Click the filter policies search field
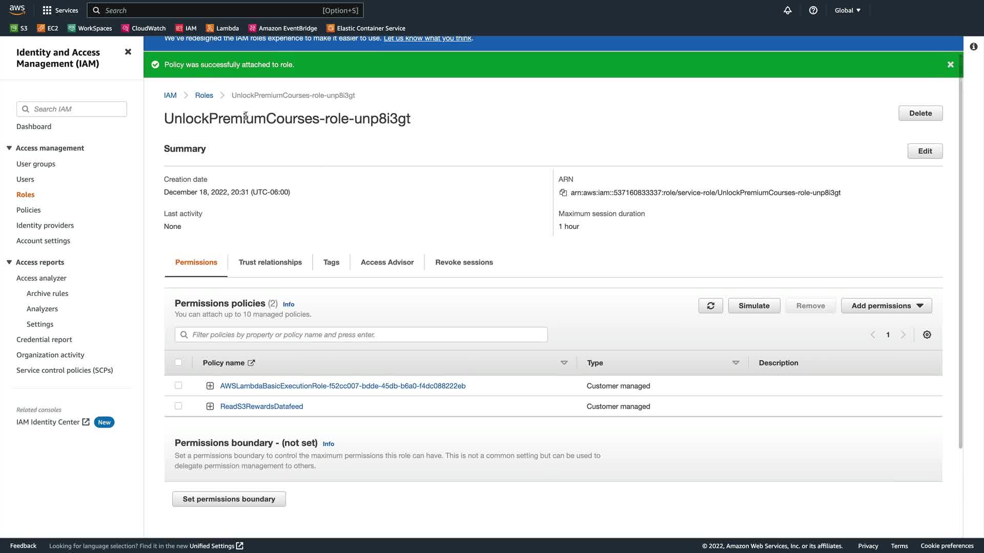 pyautogui.click(x=361, y=335)
